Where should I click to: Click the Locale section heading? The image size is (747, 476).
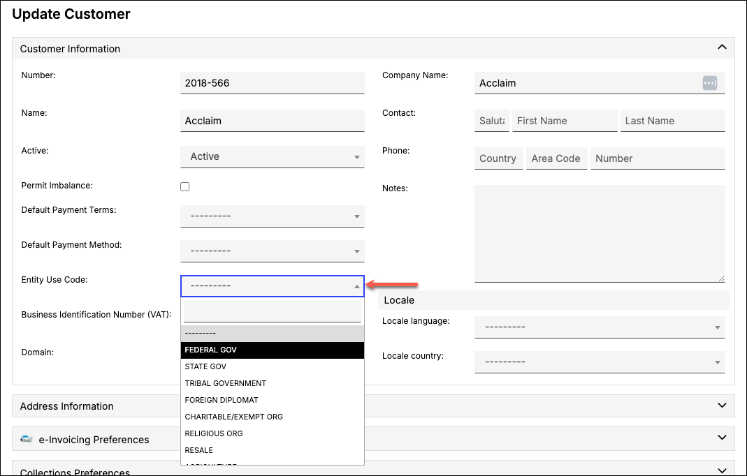[x=399, y=300]
